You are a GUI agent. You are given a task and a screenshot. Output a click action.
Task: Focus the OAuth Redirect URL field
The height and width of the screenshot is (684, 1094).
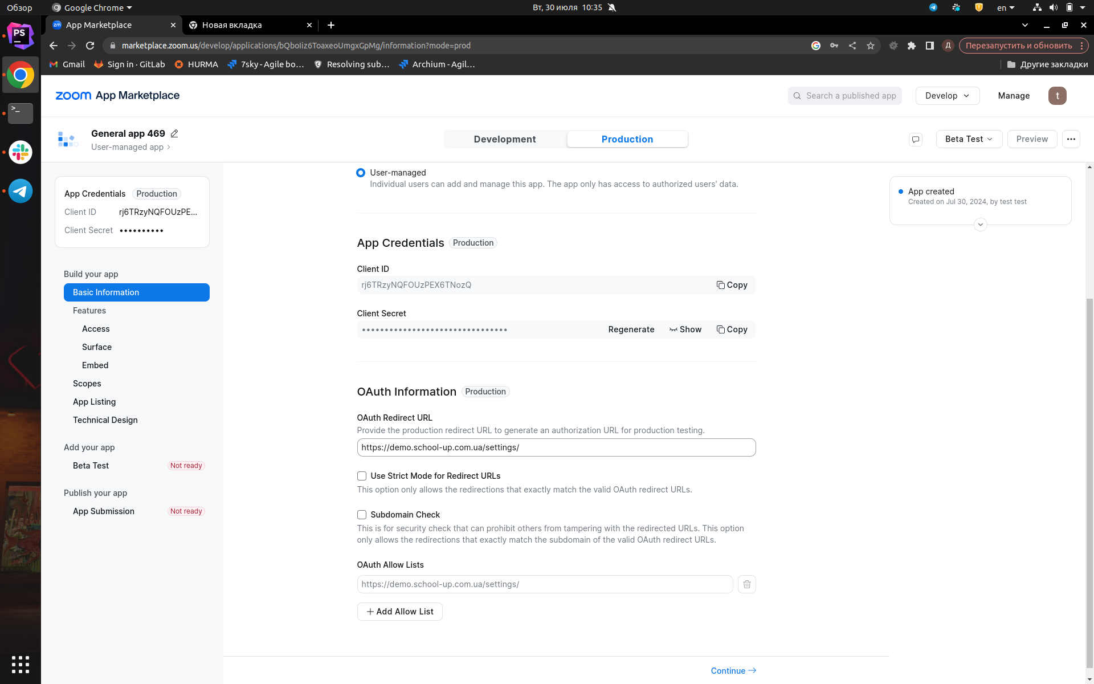(x=556, y=447)
